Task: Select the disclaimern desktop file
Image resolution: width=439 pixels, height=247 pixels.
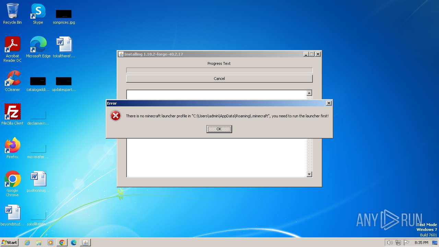Action: click(x=38, y=117)
